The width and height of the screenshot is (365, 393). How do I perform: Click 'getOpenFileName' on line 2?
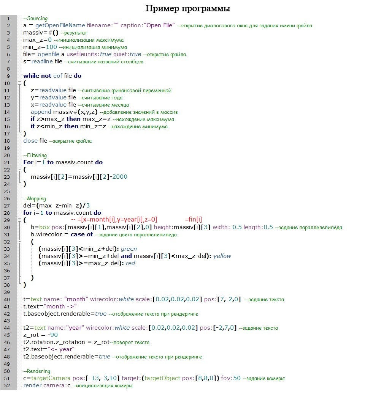click(60, 25)
